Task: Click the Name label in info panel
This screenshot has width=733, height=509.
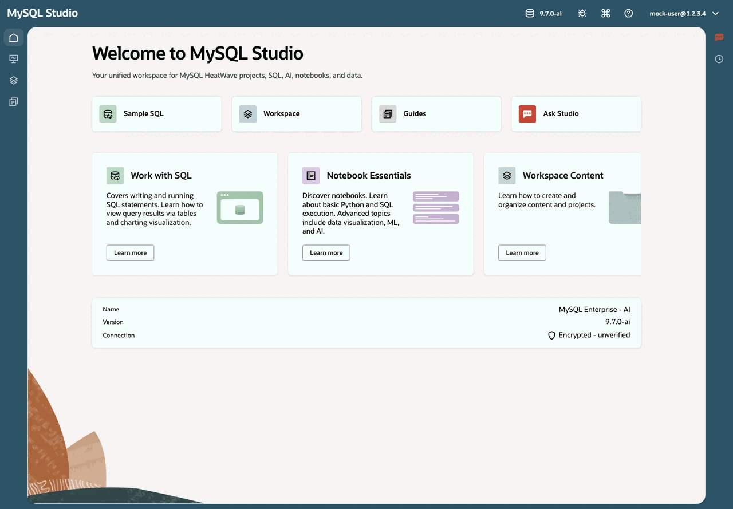Action: 111,309
